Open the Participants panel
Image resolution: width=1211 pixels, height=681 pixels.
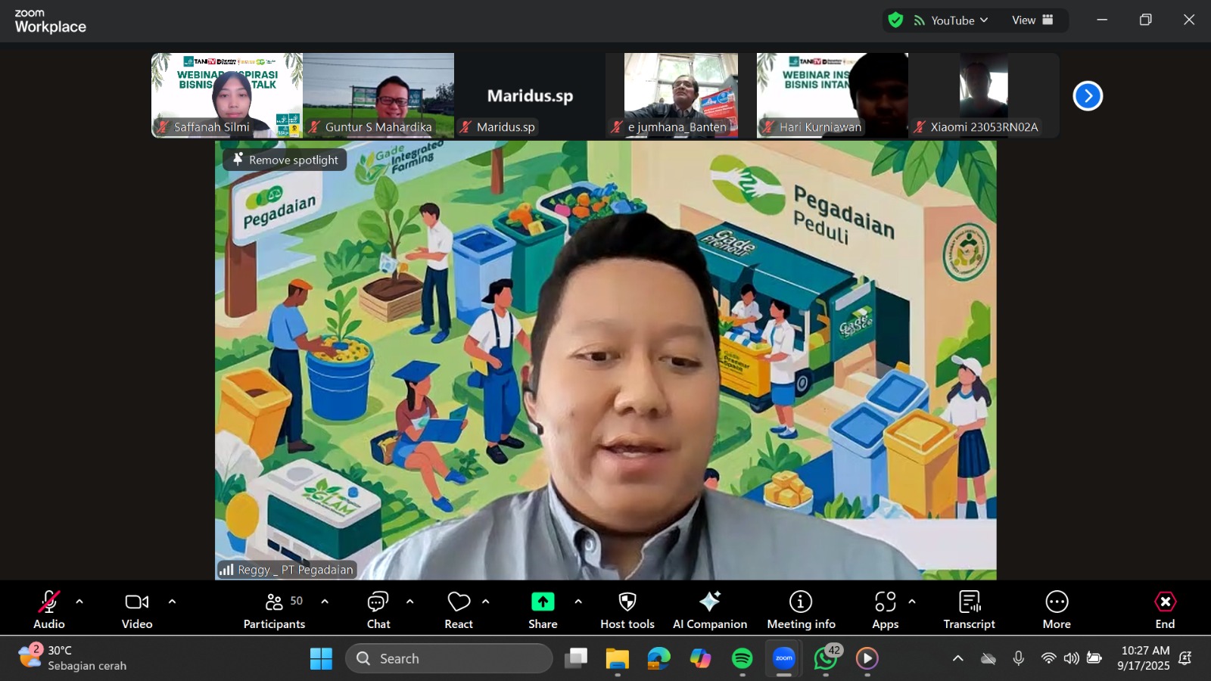(274, 610)
